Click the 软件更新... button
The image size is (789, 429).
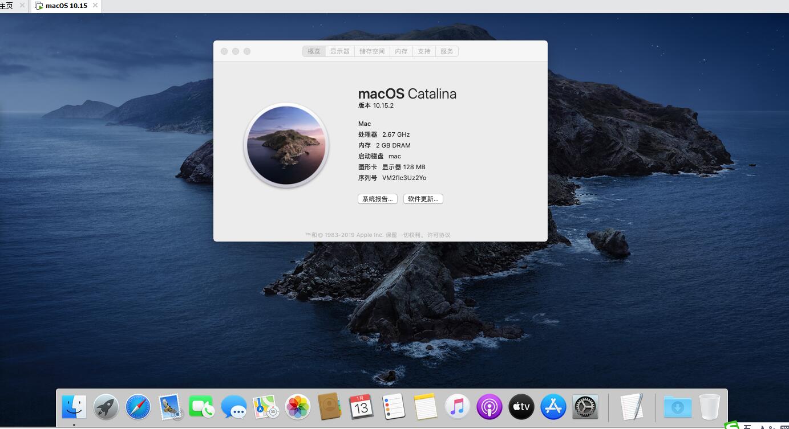click(x=423, y=199)
